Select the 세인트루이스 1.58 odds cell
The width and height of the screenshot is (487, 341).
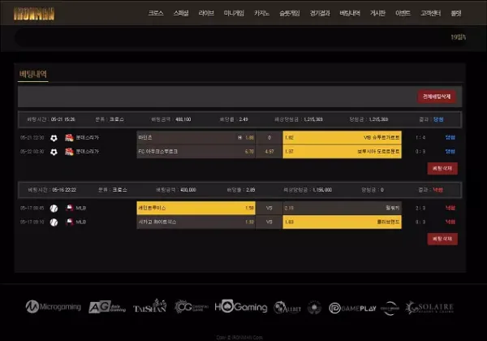196,208
